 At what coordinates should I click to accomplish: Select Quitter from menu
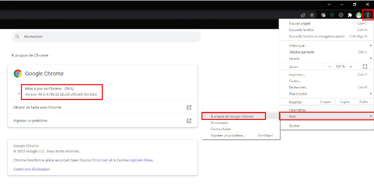click(x=326, y=126)
